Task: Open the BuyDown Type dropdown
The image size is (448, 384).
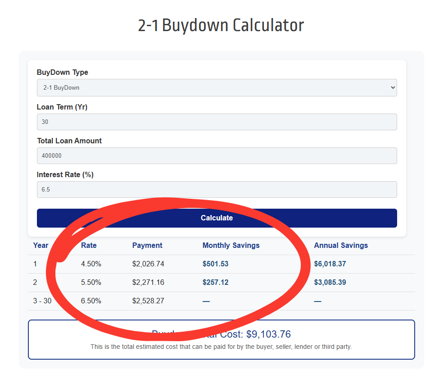Action: tap(217, 87)
